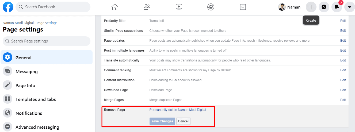Edit Similar Page suggestions setting
Screen dimensions: 355x132
pos(343,31)
